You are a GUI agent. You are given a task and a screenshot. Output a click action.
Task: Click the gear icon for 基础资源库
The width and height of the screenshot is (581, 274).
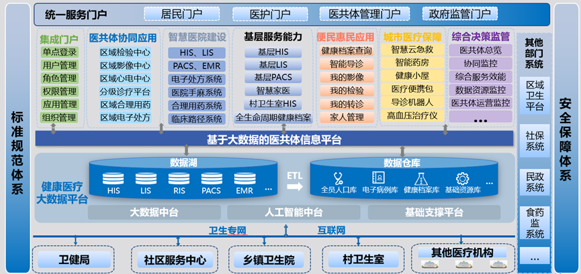coord(462,178)
